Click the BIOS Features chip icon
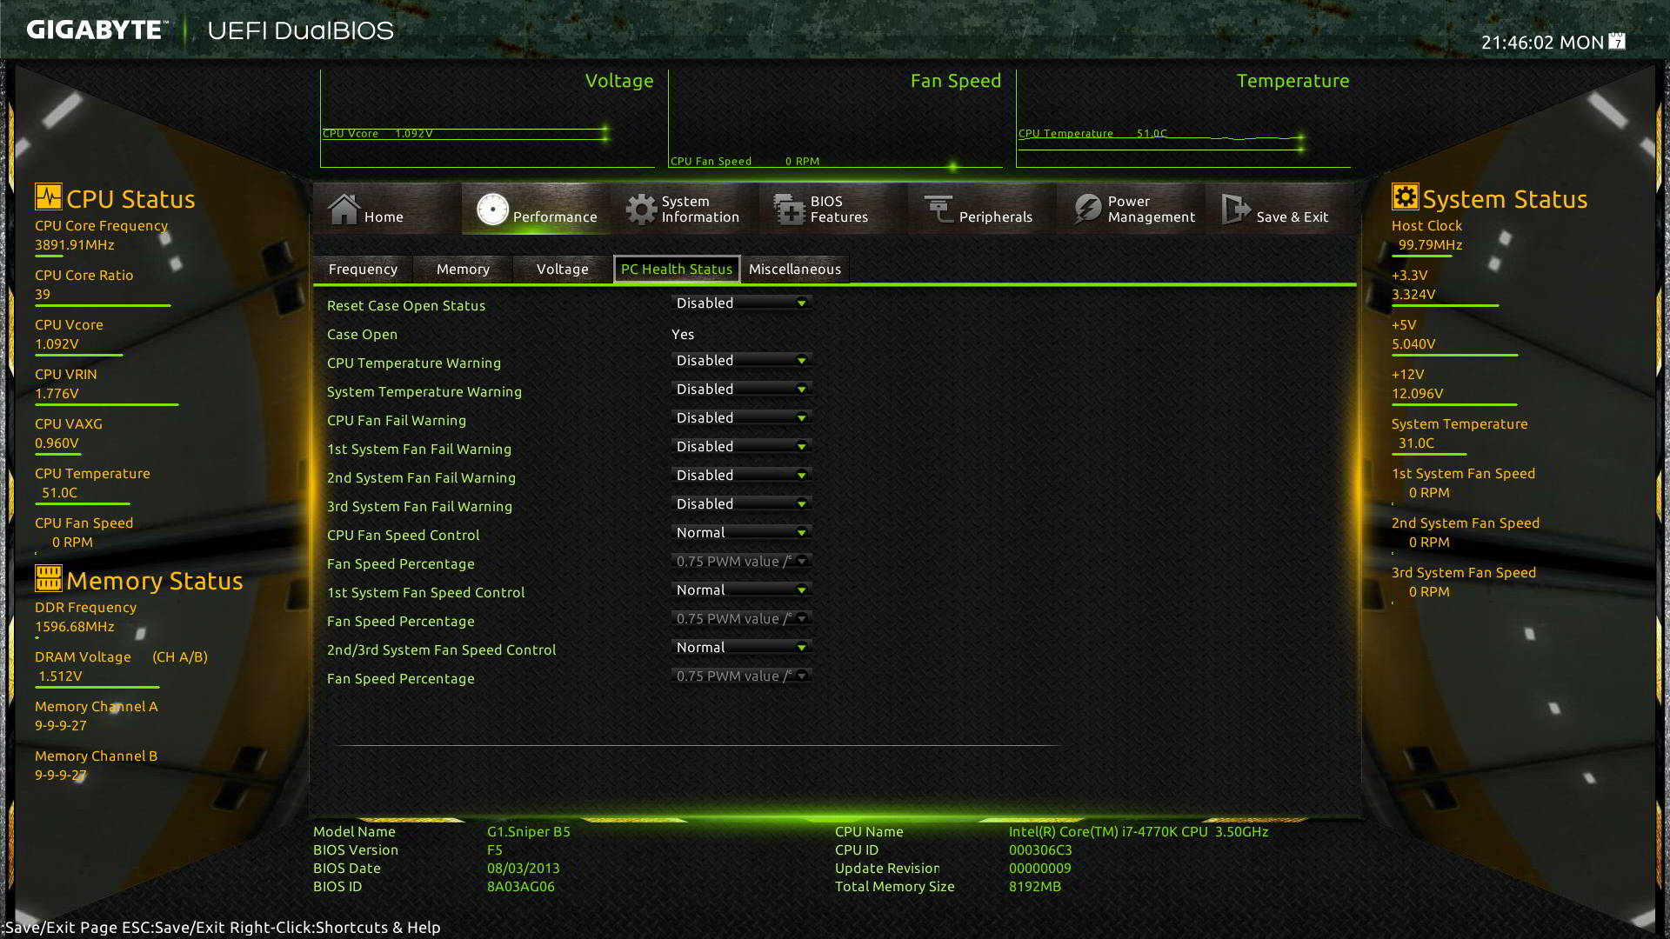The height and width of the screenshot is (939, 1670). click(x=790, y=209)
